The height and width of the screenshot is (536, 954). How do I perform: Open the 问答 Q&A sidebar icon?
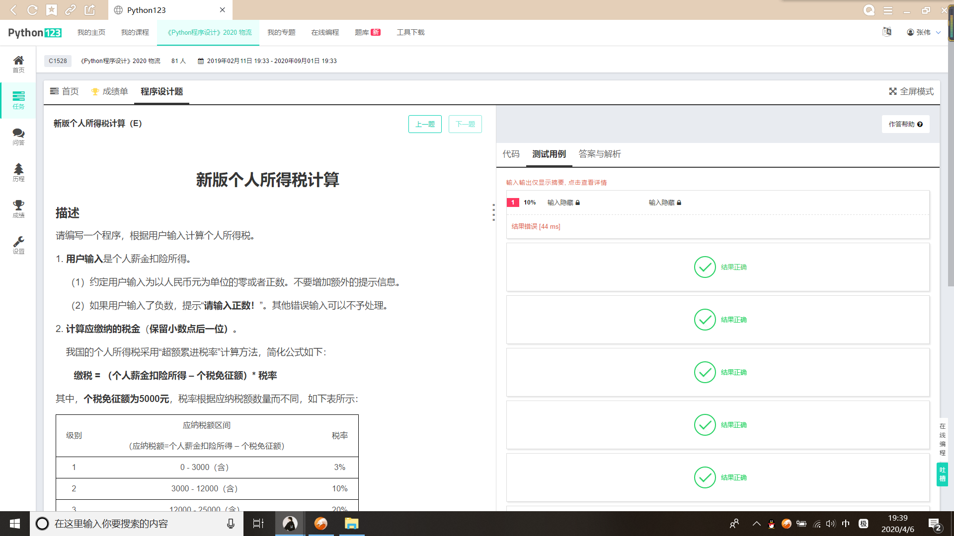18,136
